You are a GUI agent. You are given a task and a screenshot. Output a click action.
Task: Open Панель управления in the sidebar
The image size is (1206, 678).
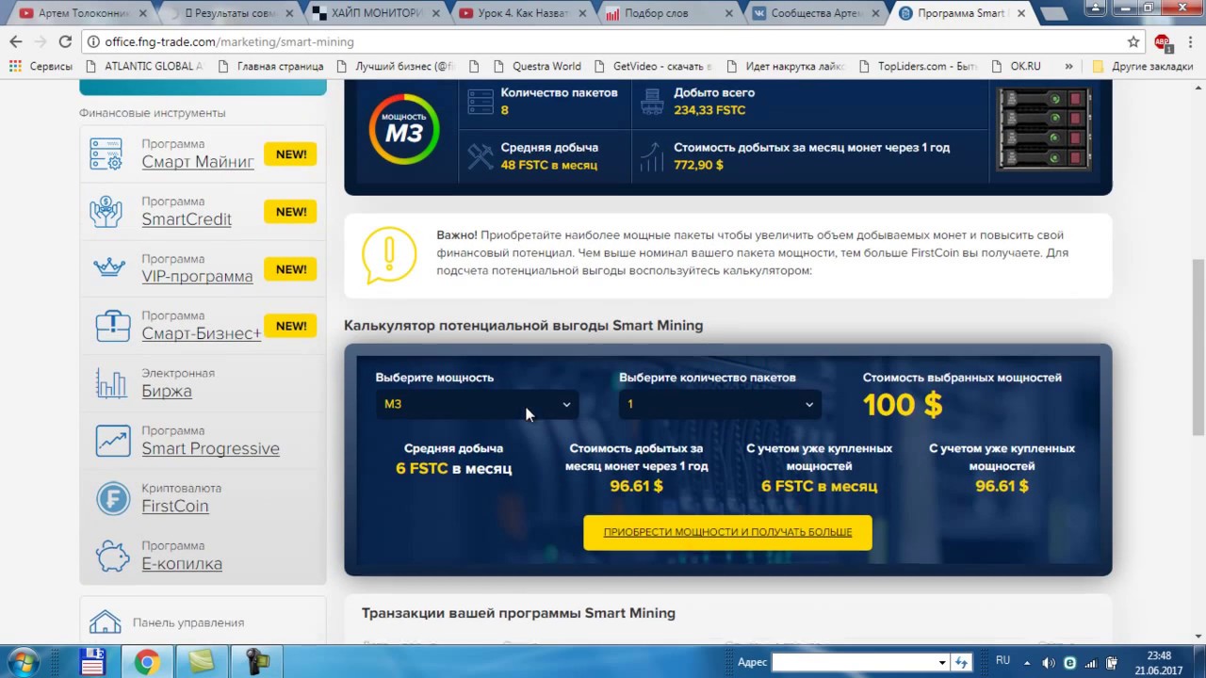click(x=188, y=622)
